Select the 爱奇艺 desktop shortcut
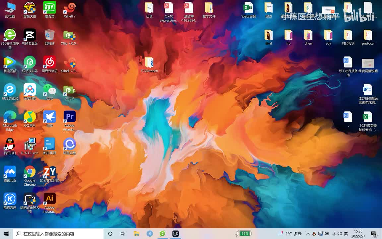Screen dimensions: 382x239 click(50, 10)
